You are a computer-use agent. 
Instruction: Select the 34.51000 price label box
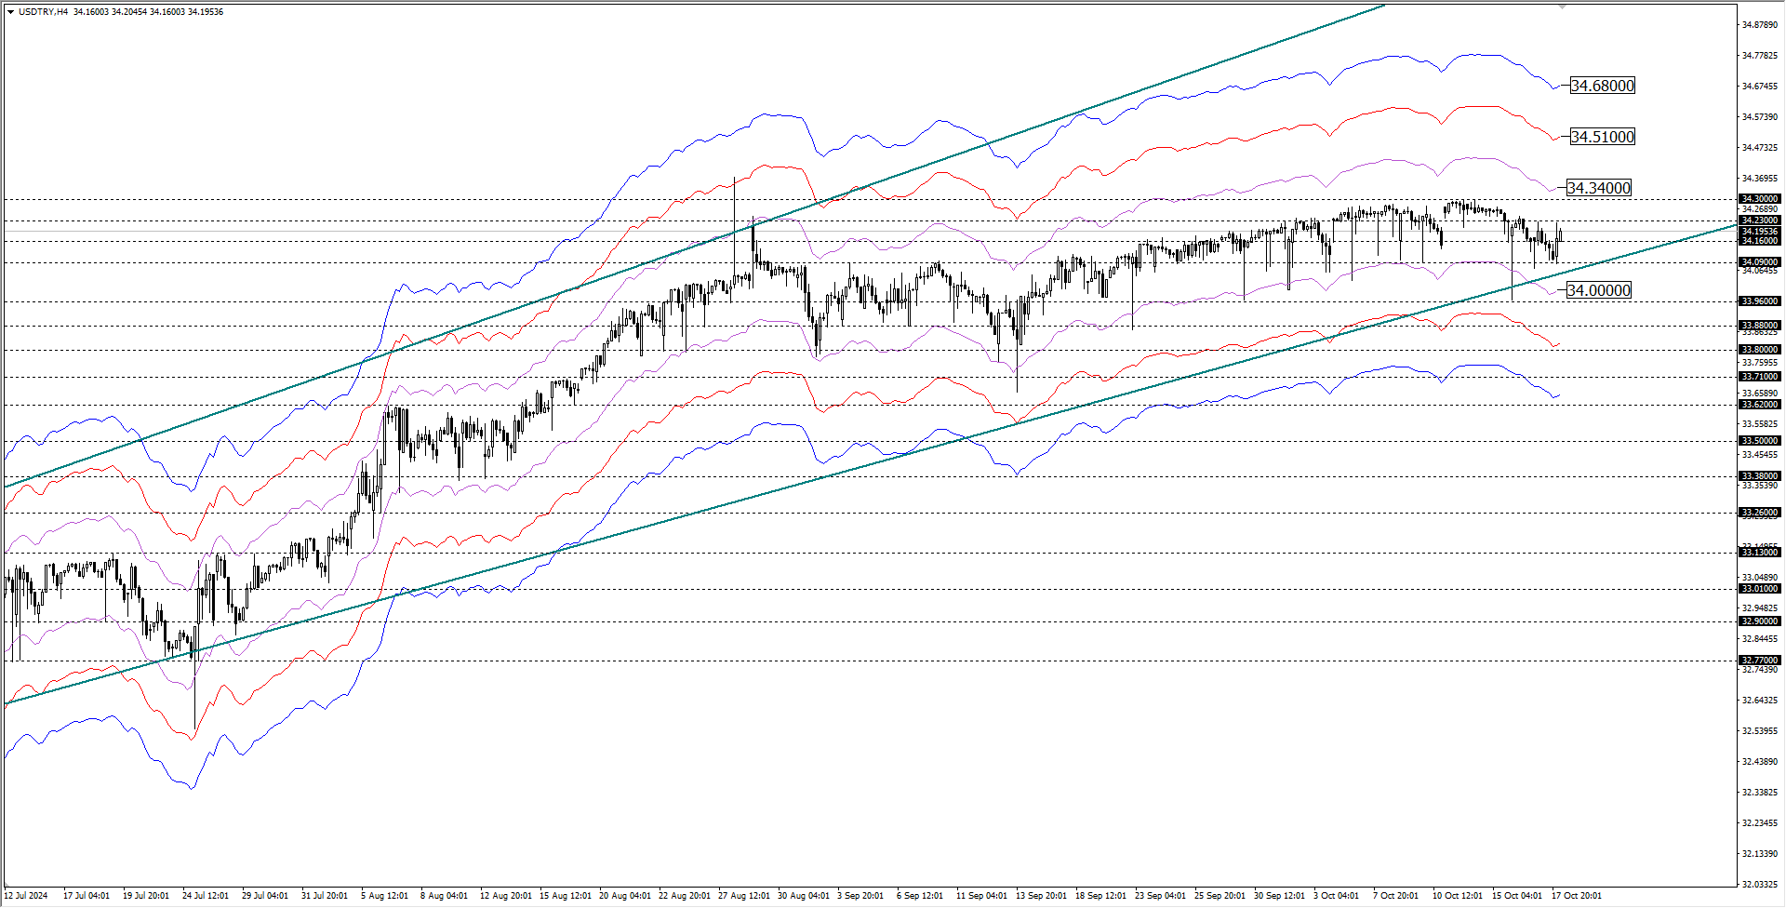[1602, 137]
